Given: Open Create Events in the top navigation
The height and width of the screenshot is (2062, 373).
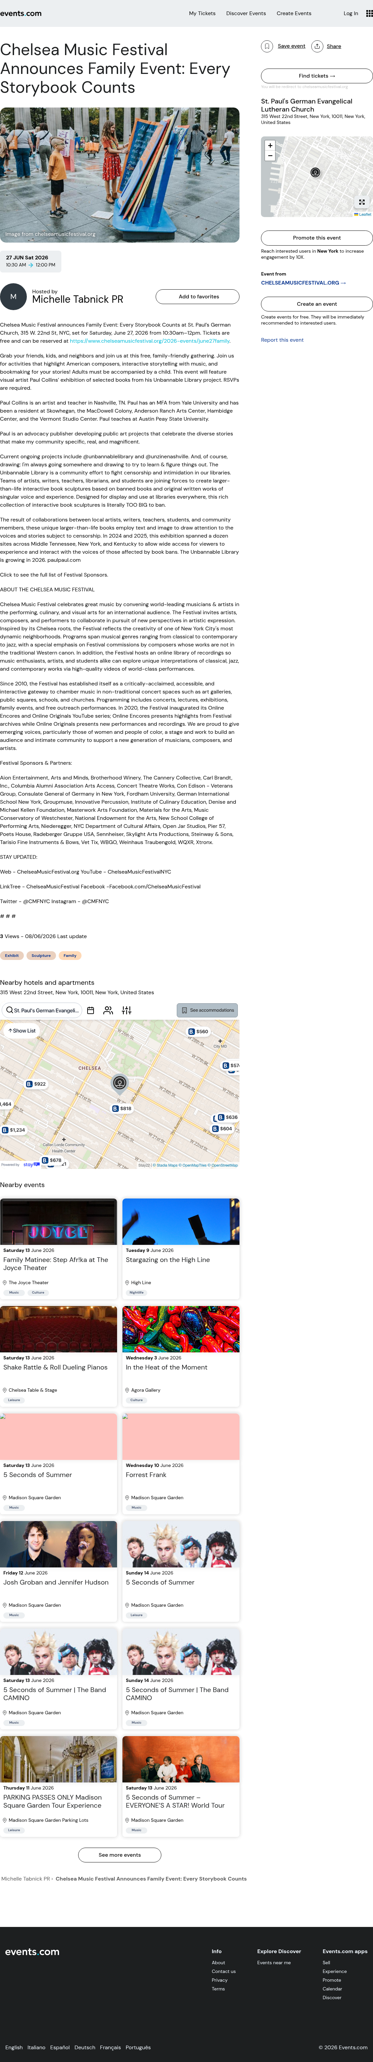Looking at the screenshot, I should pos(294,14).
